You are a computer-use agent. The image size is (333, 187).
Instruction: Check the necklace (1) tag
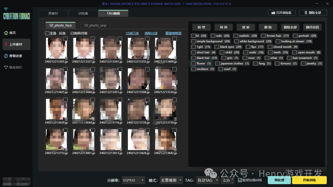pyautogui.click(x=193, y=69)
